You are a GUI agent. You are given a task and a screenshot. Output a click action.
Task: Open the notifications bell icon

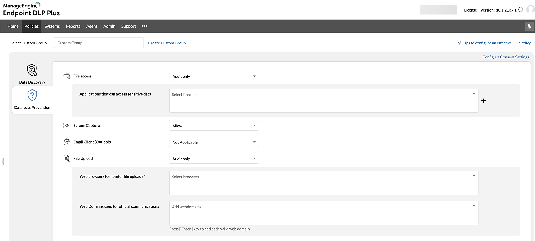coord(529,26)
